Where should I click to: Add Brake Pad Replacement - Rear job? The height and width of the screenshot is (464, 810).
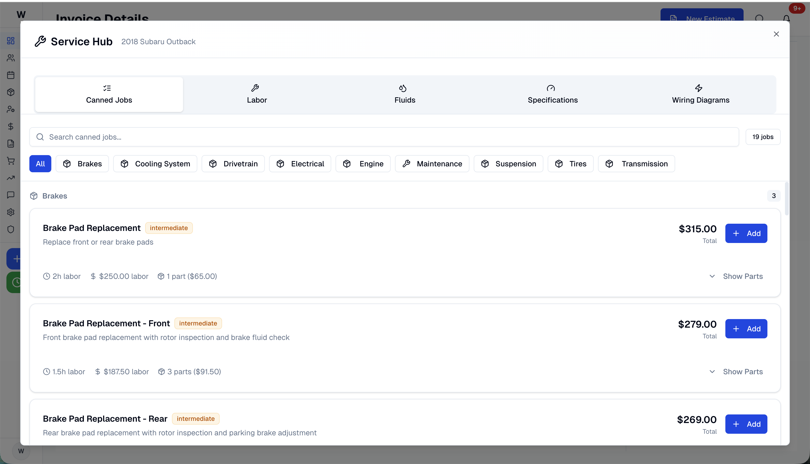click(x=746, y=424)
